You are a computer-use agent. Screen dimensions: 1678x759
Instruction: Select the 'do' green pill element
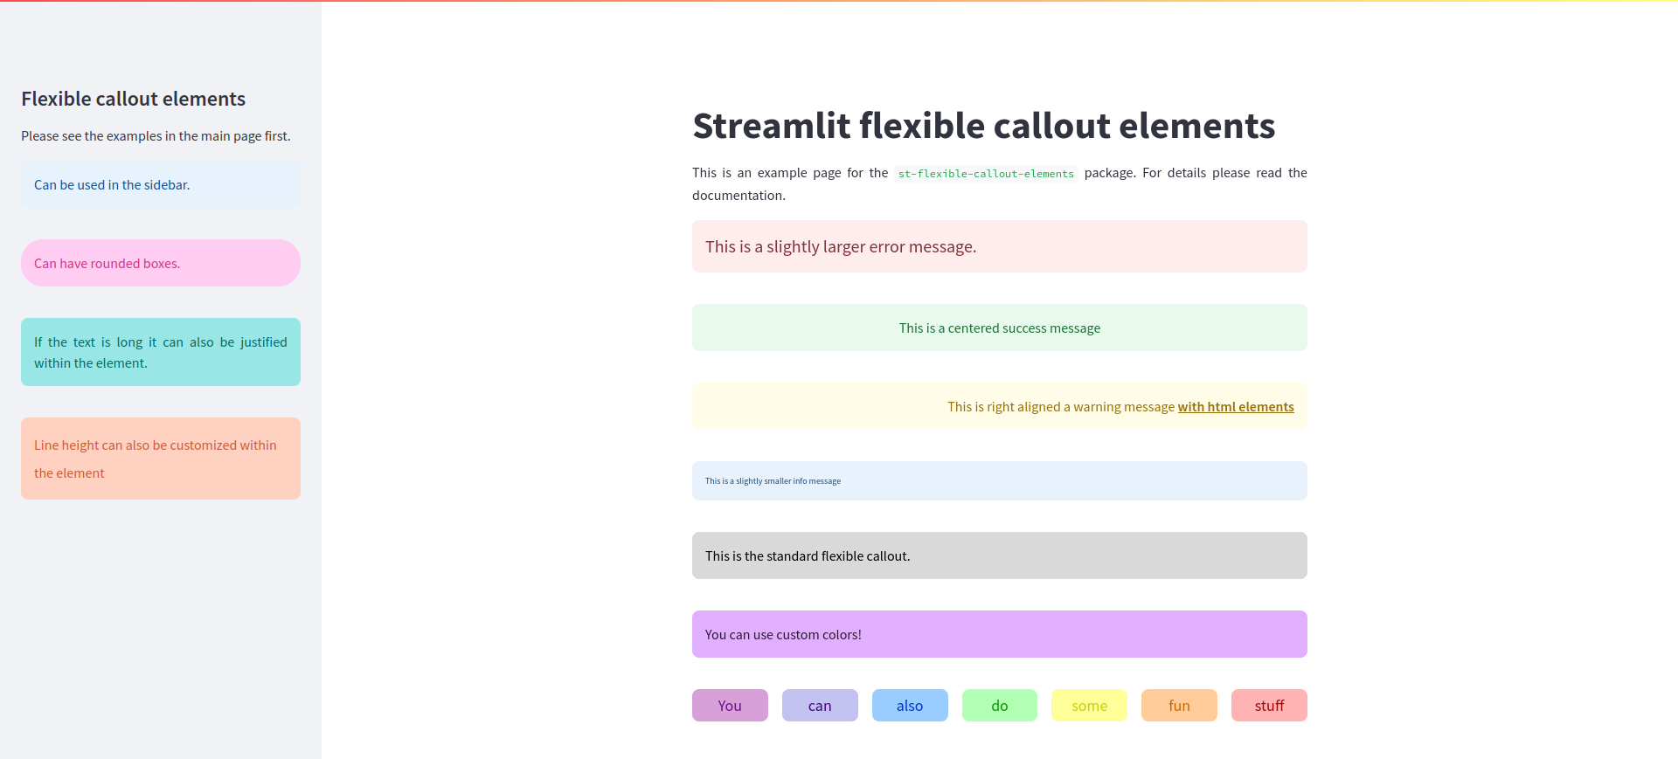pos(999,705)
